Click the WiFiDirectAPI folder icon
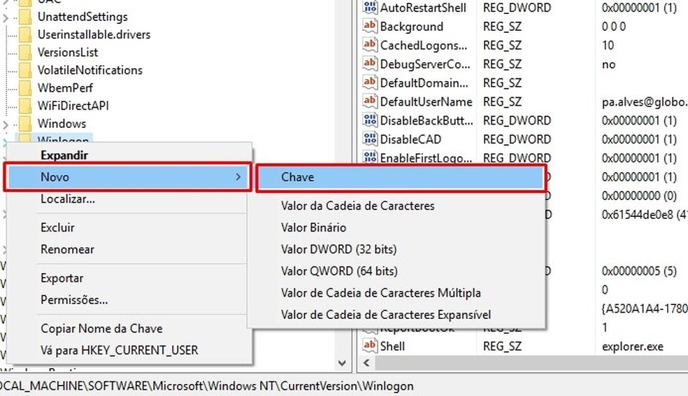 click(x=25, y=106)
